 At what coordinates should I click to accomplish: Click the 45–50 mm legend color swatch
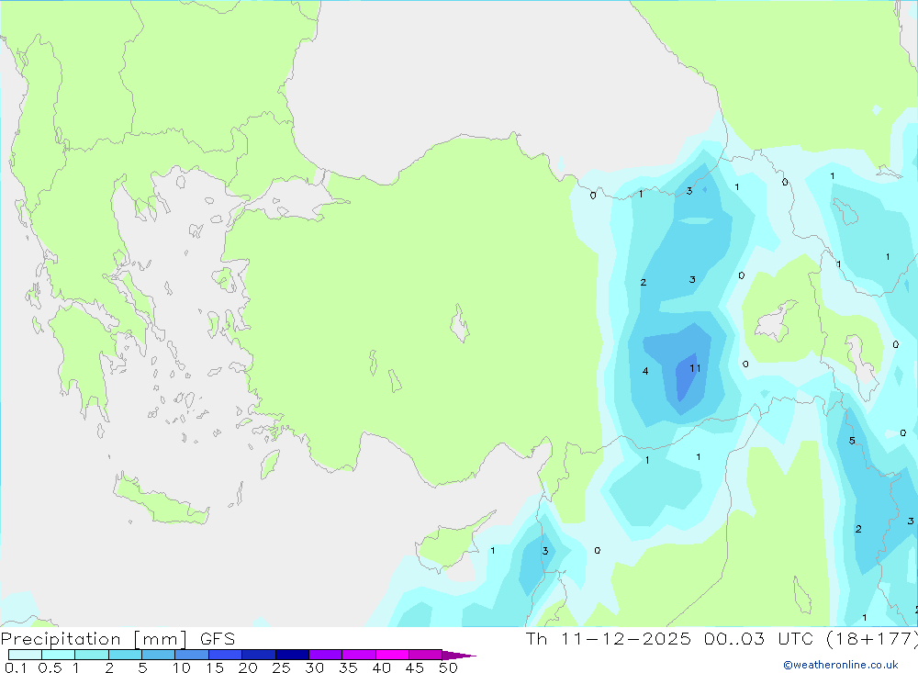click(x=426, y=655)
